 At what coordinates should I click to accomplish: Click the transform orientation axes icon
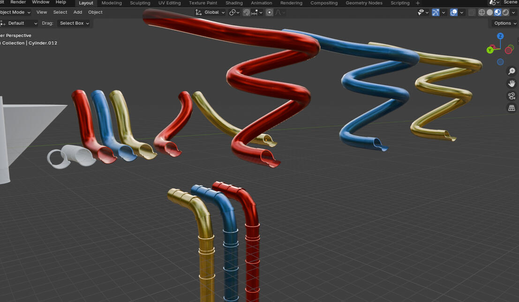(x=198, y=12)
